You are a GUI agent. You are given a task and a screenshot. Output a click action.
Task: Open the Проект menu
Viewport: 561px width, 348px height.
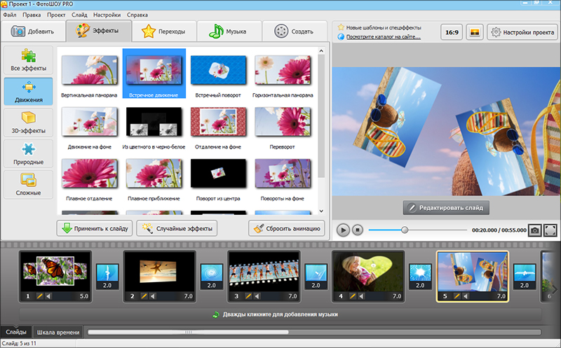coord(56,15)
